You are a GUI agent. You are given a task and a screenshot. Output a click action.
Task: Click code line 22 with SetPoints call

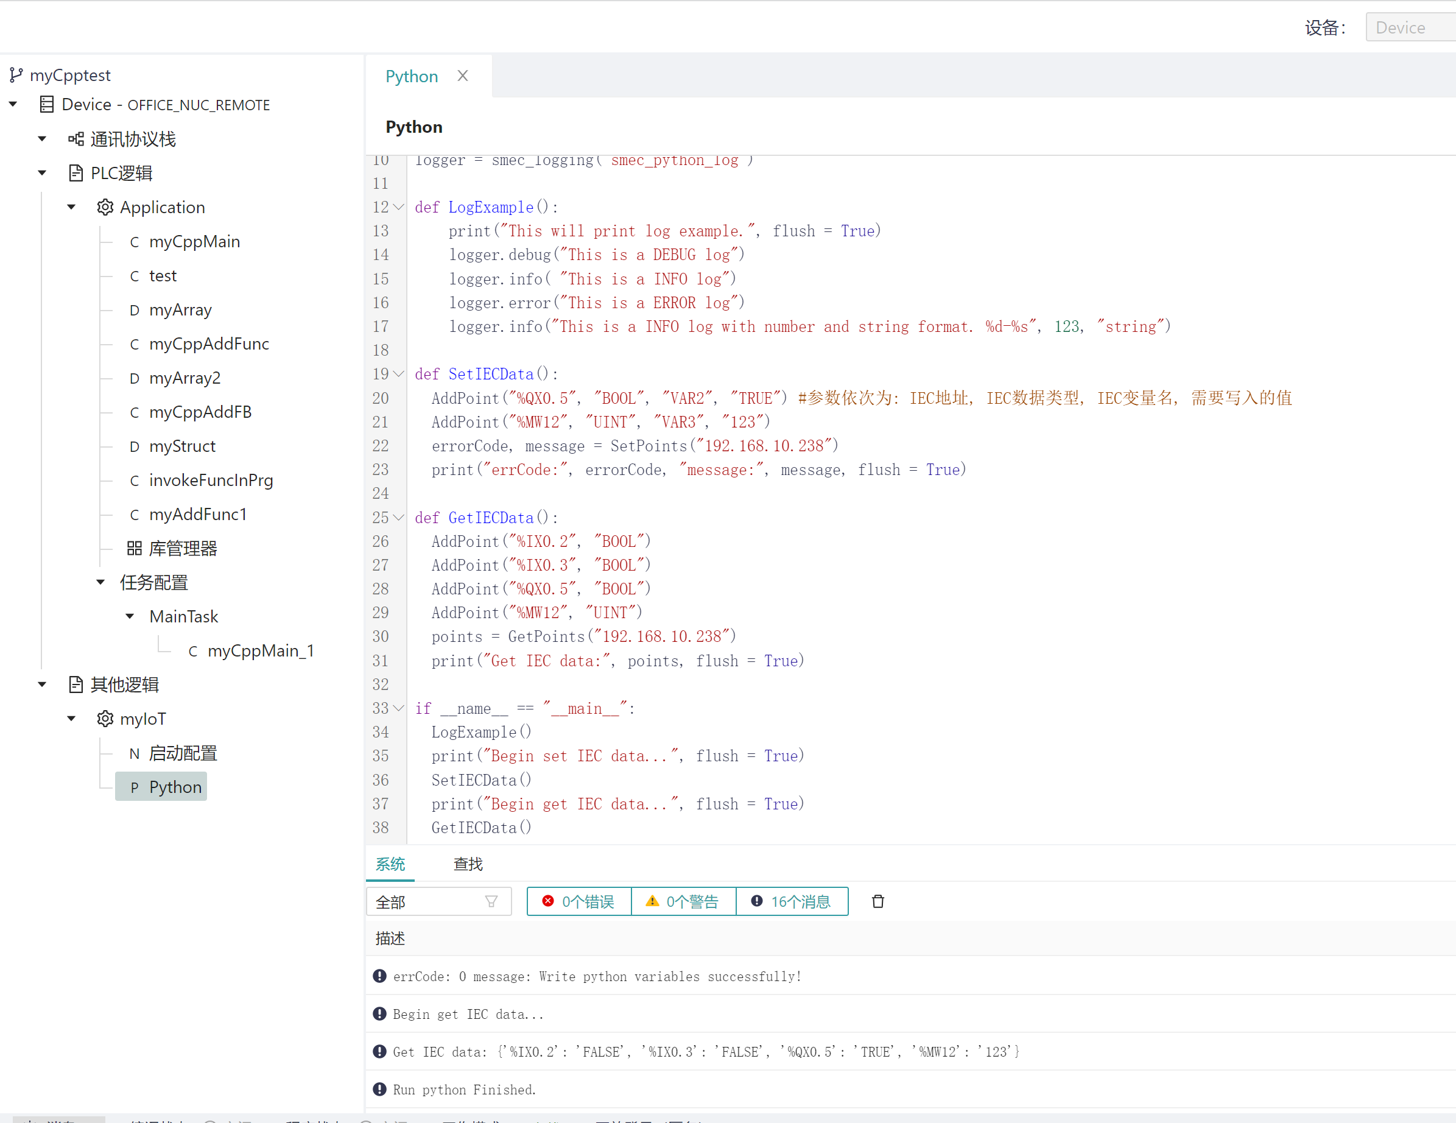635,445
